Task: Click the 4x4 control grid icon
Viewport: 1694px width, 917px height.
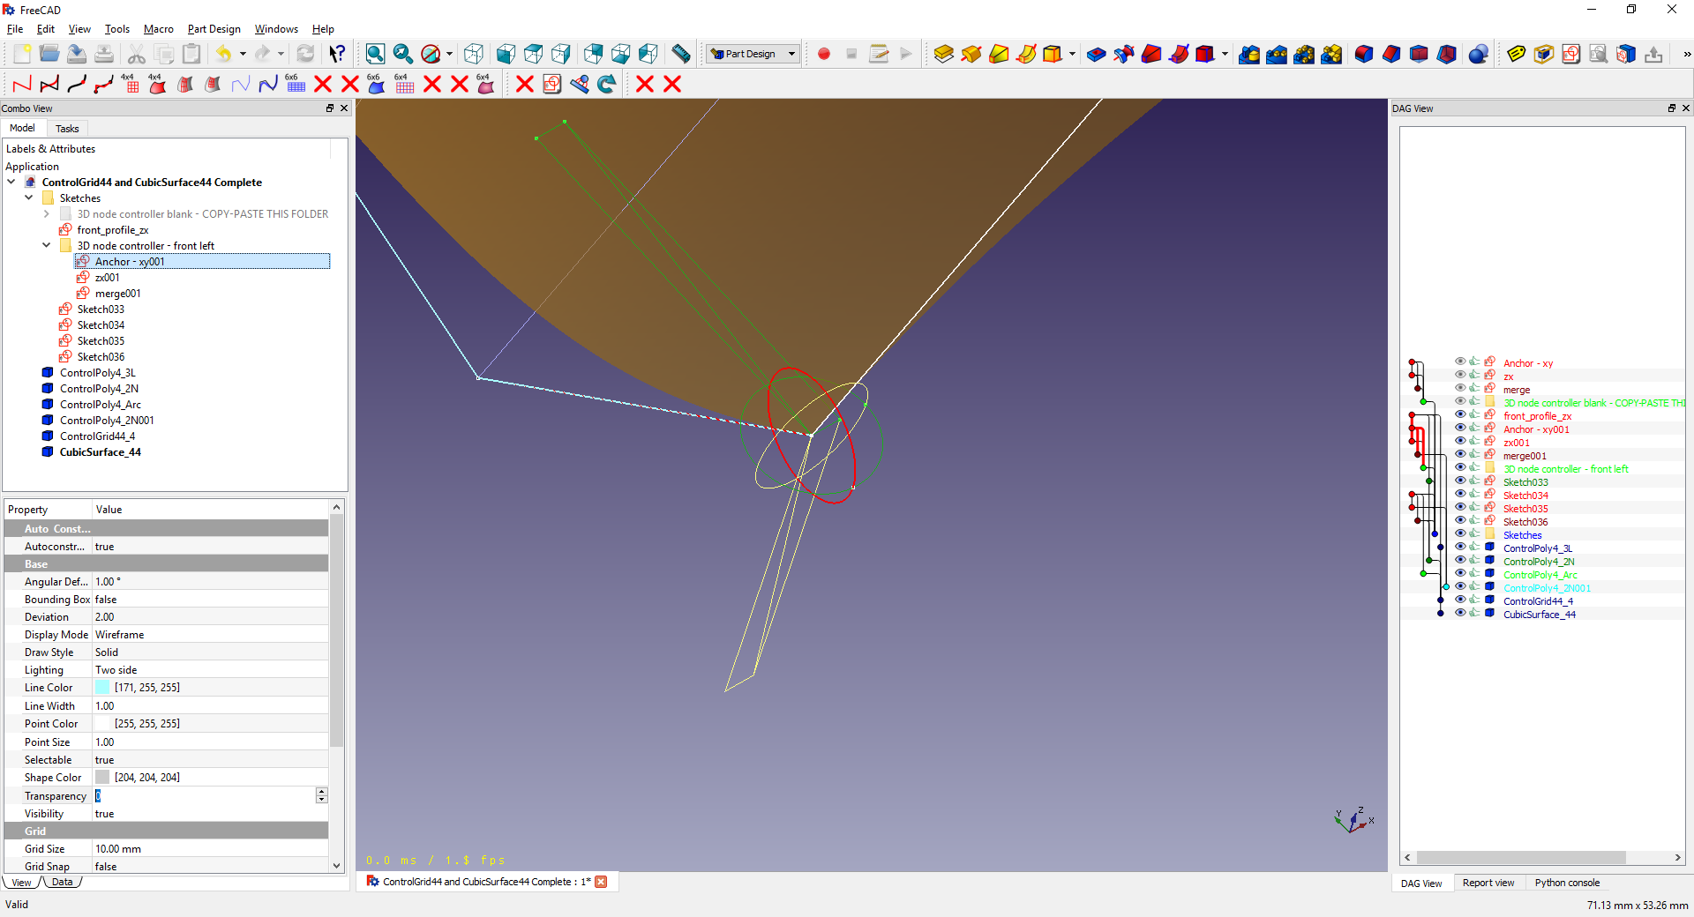Action: tap(131, 84)
